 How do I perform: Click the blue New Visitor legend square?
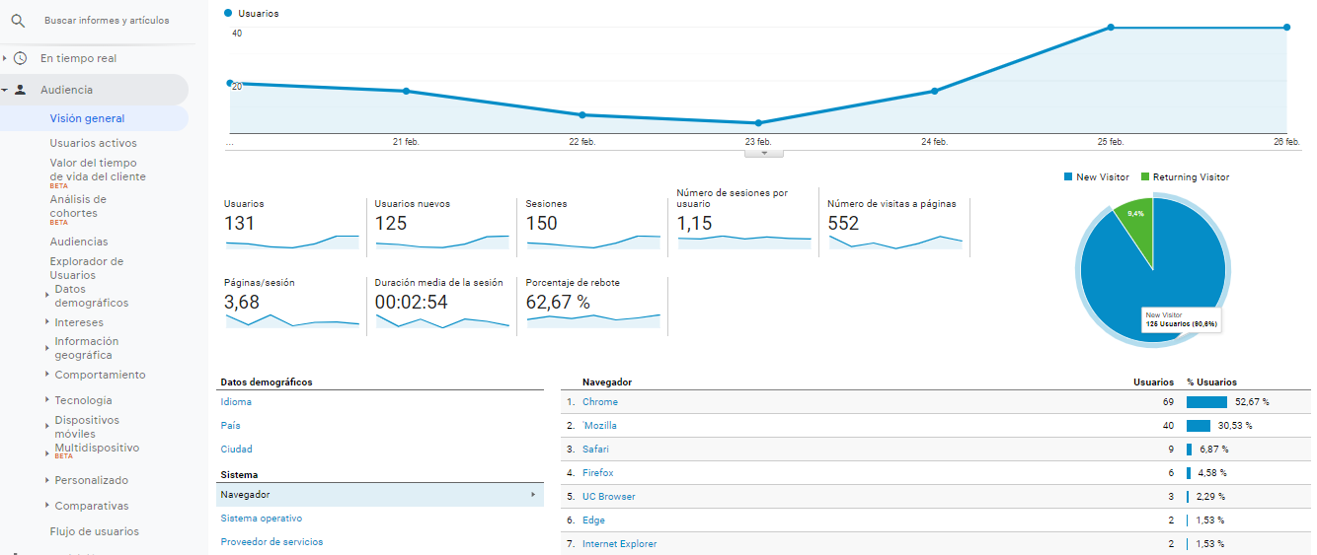point(1068,177)
